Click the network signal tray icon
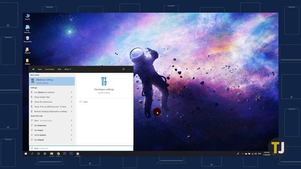The height and width of the screenshot is (169, 301). tap(253, 154)
